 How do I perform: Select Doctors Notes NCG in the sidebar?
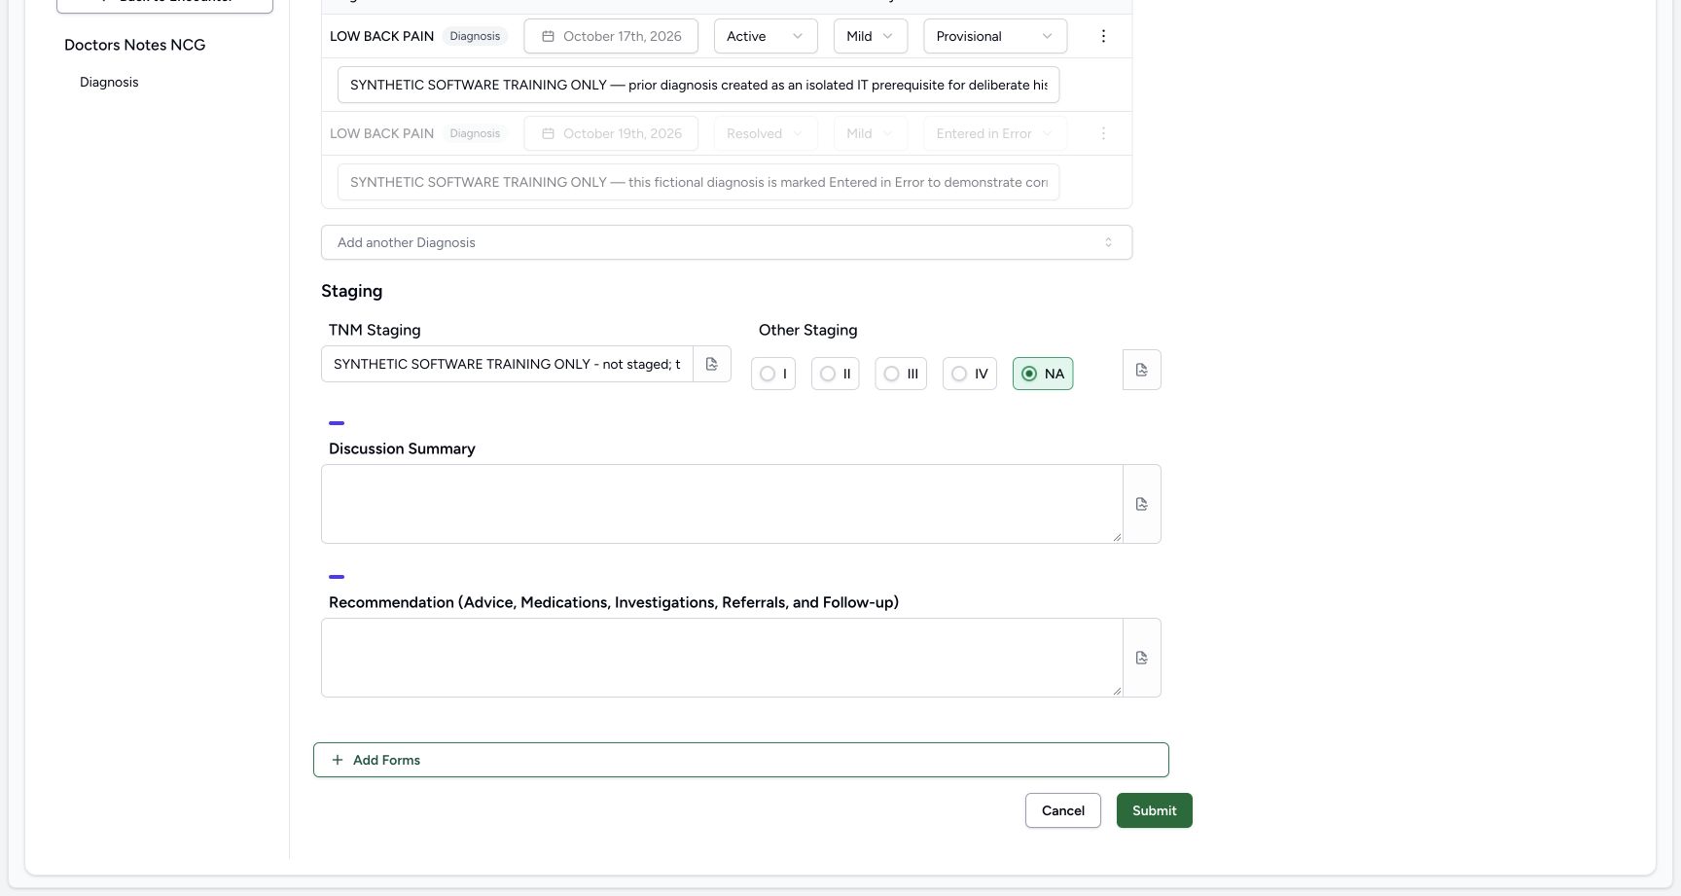coord(135,45)
